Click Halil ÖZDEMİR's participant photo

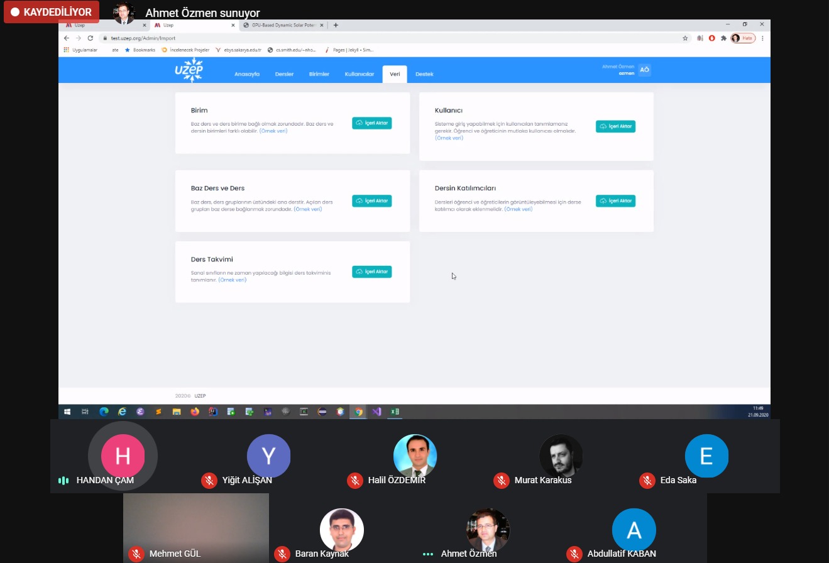pos(415,456)
